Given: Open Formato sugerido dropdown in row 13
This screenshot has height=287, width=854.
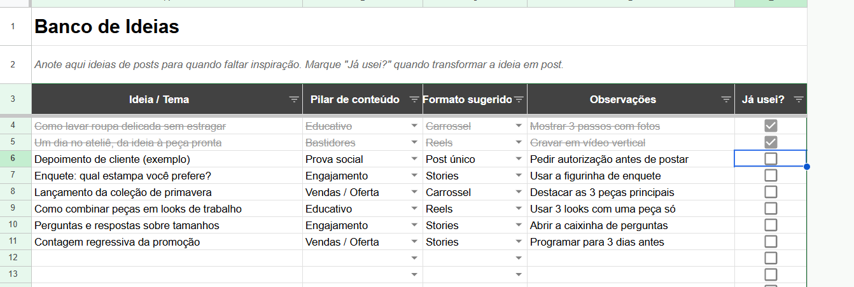Looking at the screenshot, I should [x=519, y=275].
